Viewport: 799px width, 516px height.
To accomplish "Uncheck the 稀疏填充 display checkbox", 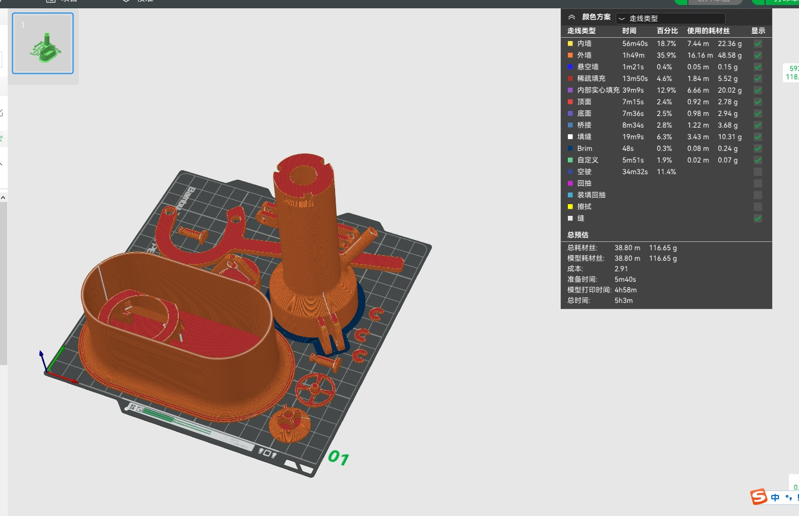I will click(758, 79).
